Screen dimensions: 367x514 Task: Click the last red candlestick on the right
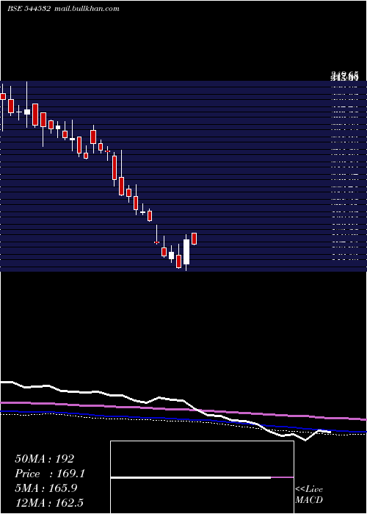point(194,239)
